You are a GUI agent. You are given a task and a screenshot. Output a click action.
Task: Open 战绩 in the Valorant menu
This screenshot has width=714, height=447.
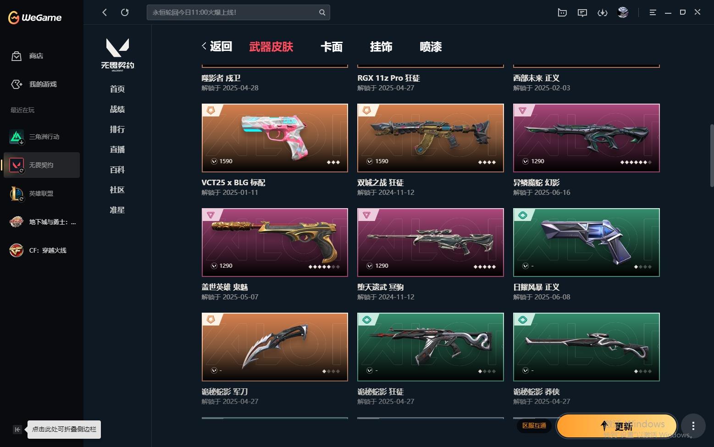point(117,109)
